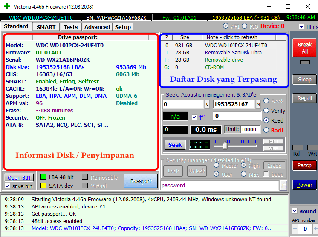
Task: Select the User password radio
Action: tap(217, 174)
